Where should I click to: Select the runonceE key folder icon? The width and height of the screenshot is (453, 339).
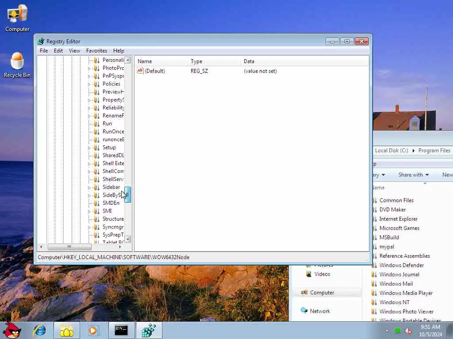pyautogui.click(x=96, y=139)
